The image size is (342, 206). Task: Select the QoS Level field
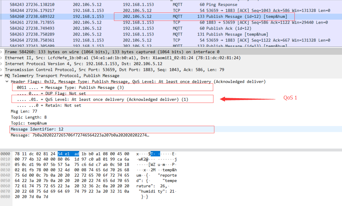point(94,99)
